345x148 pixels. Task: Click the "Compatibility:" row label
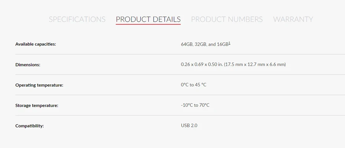[x=30, y=126]
